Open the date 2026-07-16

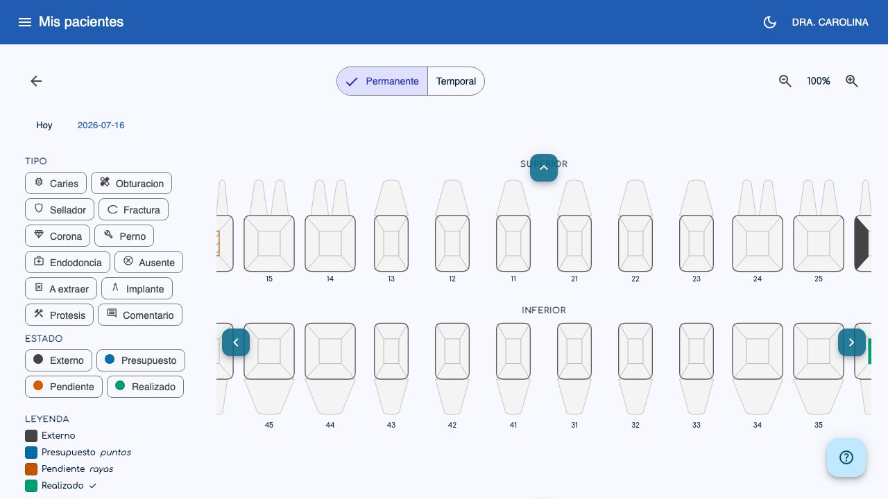pyautogui.click(x=101, y=125)
